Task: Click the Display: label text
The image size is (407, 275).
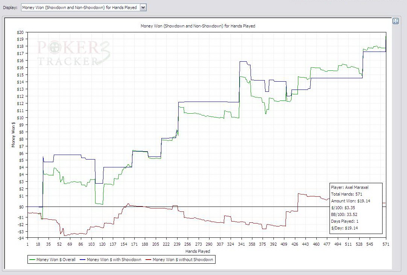Action: click(x=10, y=8)
